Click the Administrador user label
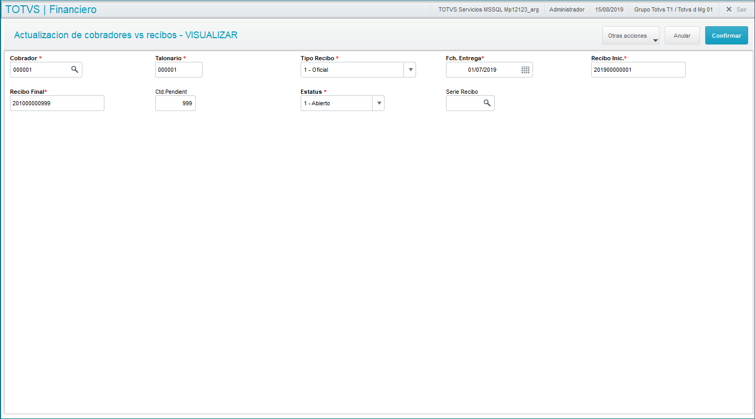Screen dimensions: 755x419 (x=567, y=9)
